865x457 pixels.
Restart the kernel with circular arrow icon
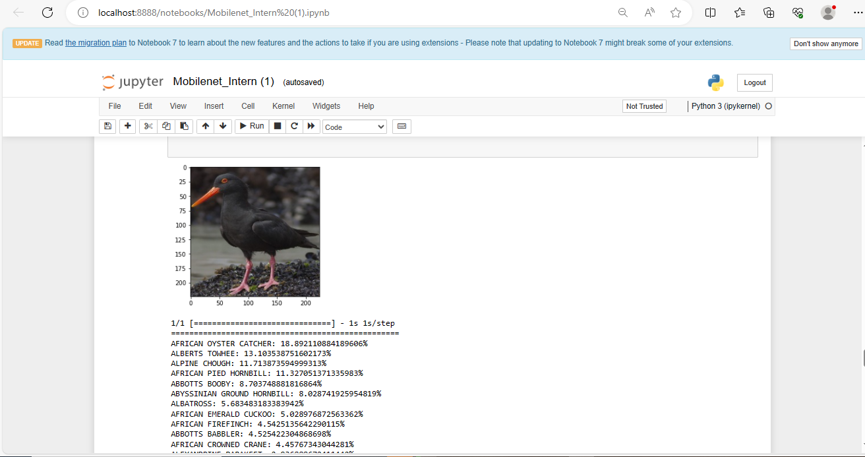tap(295, 126)
